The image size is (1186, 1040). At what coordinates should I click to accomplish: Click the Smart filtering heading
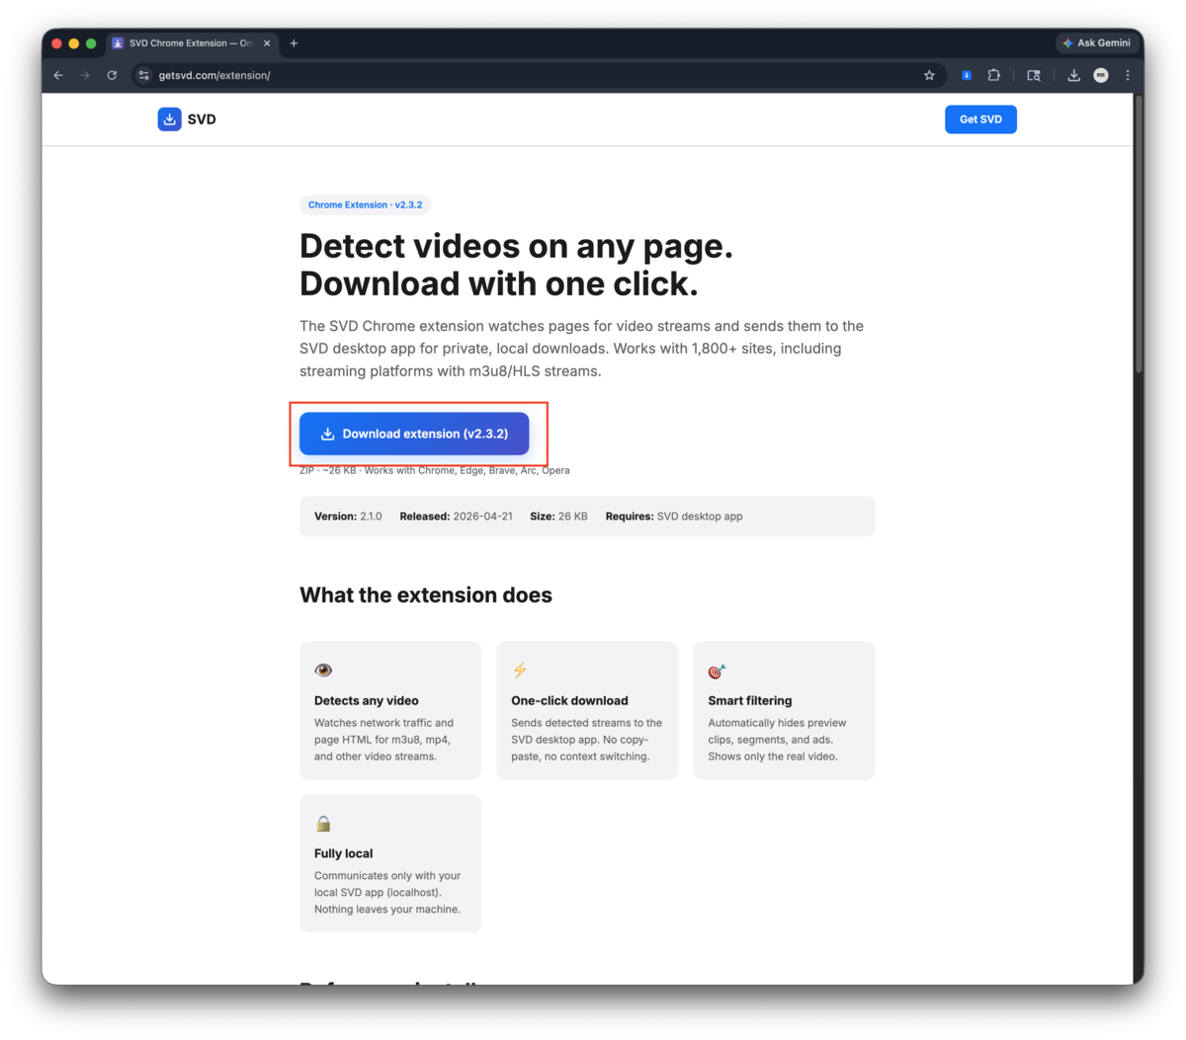(750, 700)
